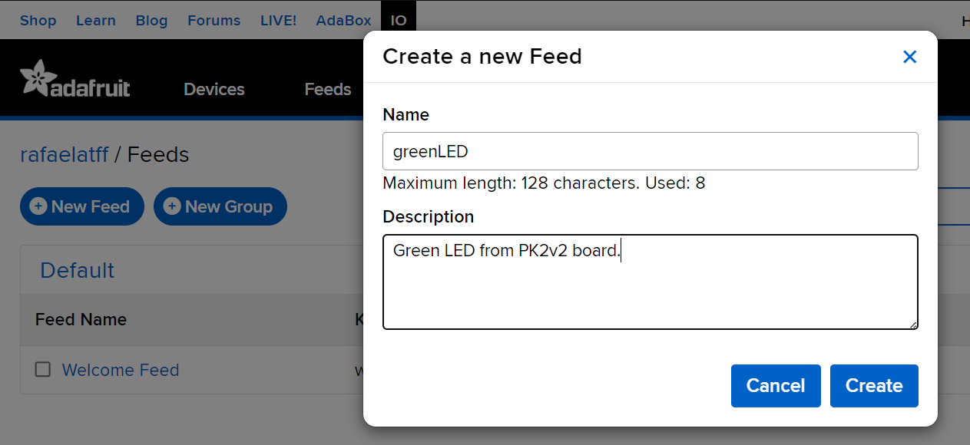This screenshot has height=445, width=970.
Task: Open the Learn link in top bar
Action: pyautogui.click(x=95, y=21)
